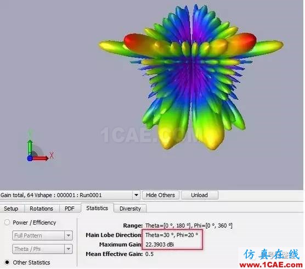Select the Other Statistics radio button
This screenshot has height=269, width=305.
[x=7, y=262]
